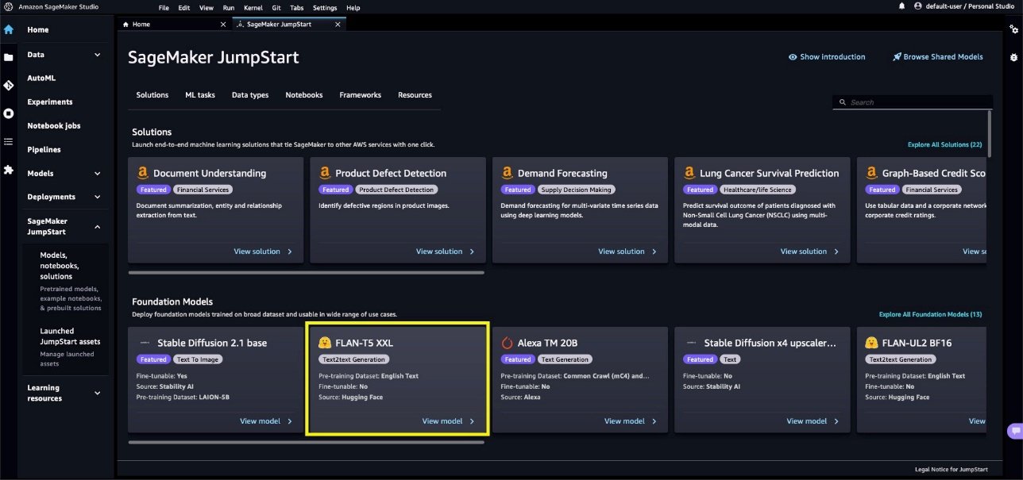Viewport: 1023px width, 480px height.
Task: Open Experiments in the left navigation
Action: pos(50,102)
